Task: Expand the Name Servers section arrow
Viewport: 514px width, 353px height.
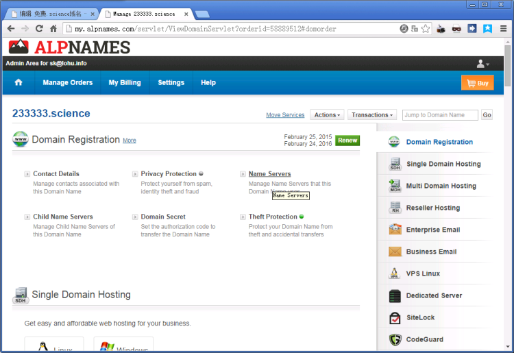Action: click(x=243, y=174)
